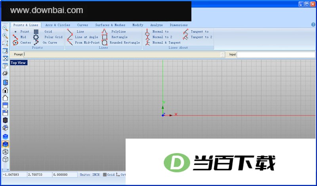Click the Prompt field scroll arrows
The image size is (317, 186).
point(223,54)
